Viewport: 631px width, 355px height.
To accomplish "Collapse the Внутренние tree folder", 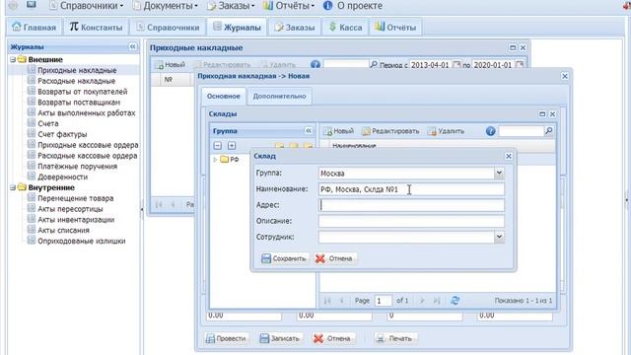I will point(13,187).
